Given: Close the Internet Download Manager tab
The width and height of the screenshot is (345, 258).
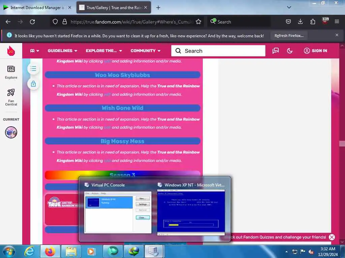Looking at the screenshot, I should point(70,7).
